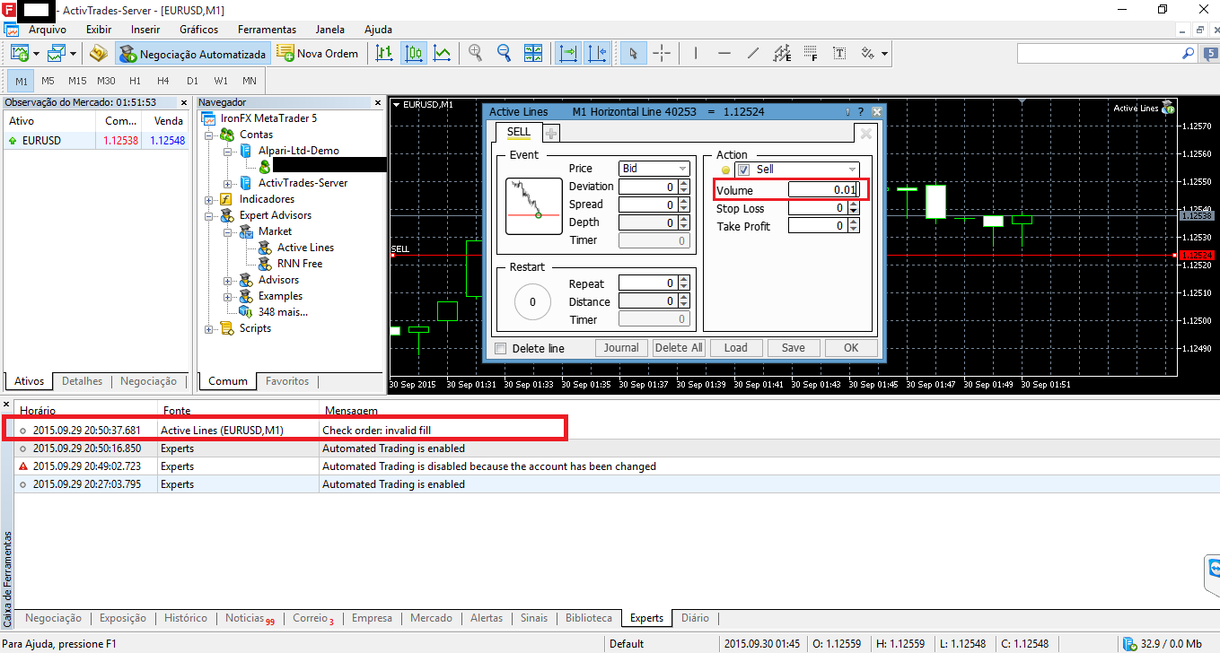
Task: Click the Delete All button
Action: (x=679, y=348)
